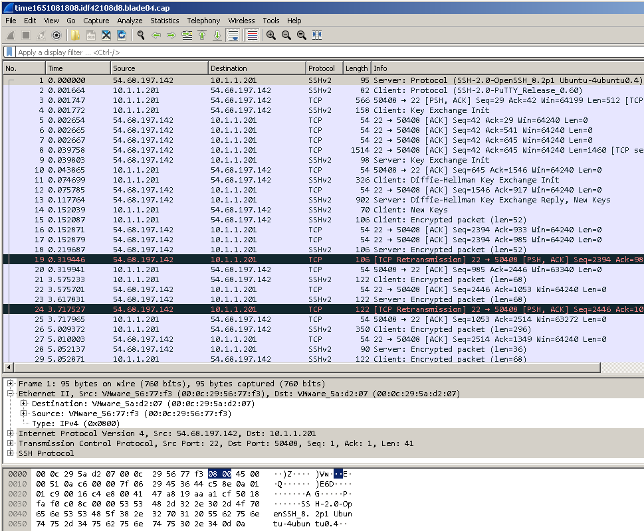
Task: Expand Transmission Control Protocol node
Action: pos(11,443)
